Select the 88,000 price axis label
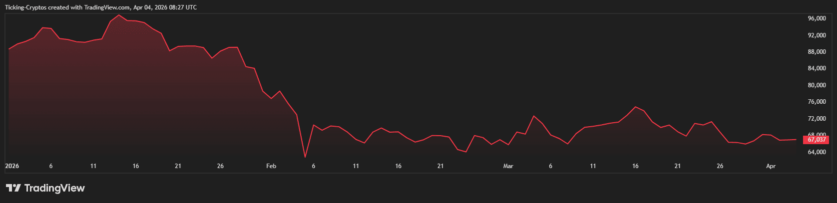 coord(817,52)
